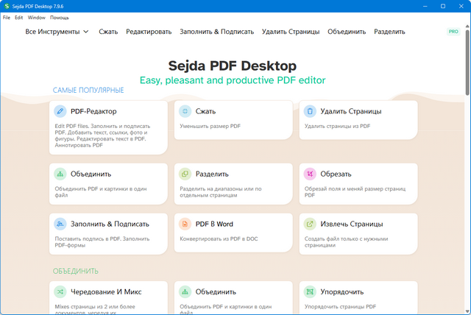Open the Удалить Страницы card title
471x315 pixels.
[x=351, y=111]
